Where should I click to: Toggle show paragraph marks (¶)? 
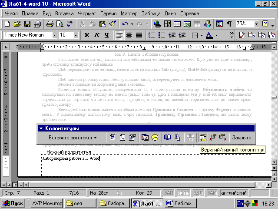point(229,24)
